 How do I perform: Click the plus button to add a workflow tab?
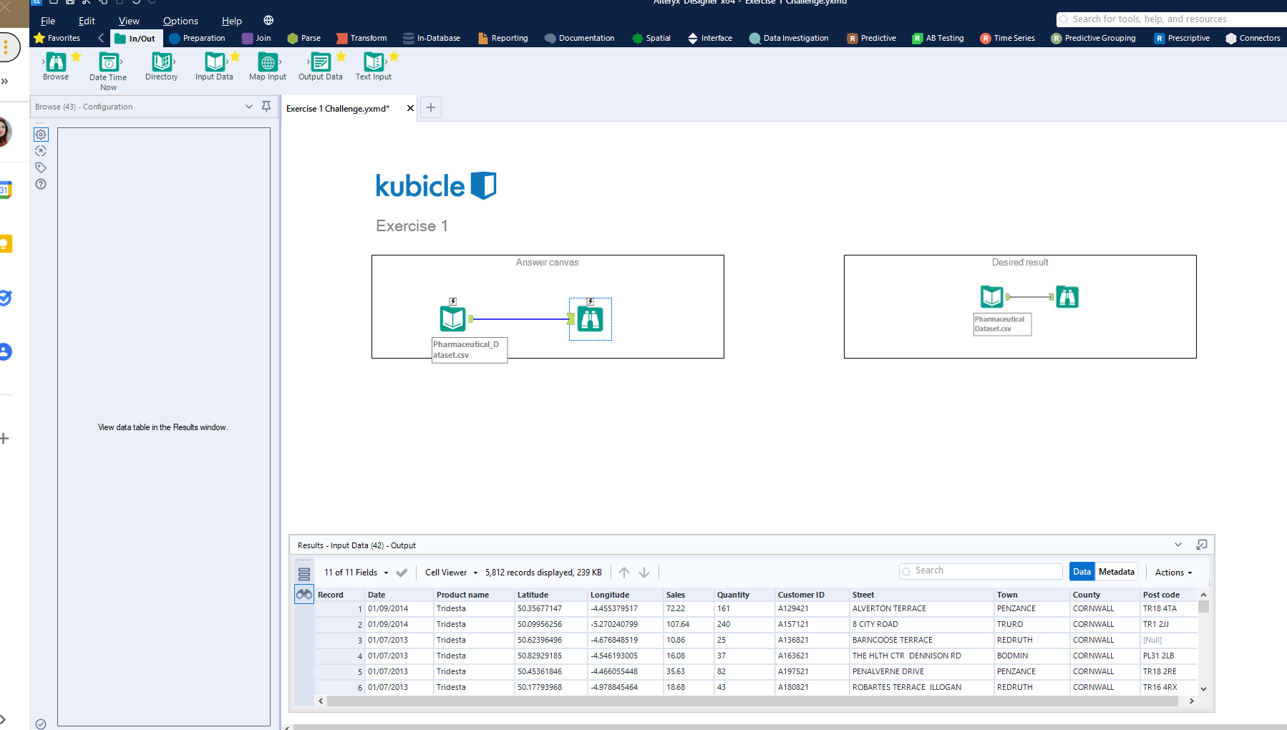tap(430, 107)
